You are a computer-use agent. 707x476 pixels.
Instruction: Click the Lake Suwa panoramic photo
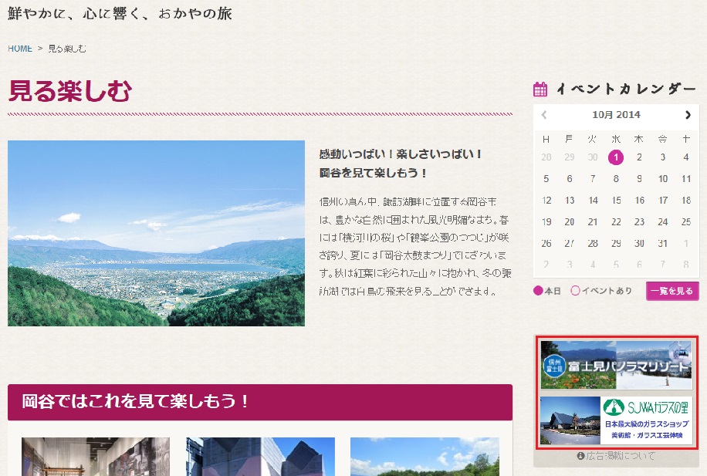tap(156, 233)
